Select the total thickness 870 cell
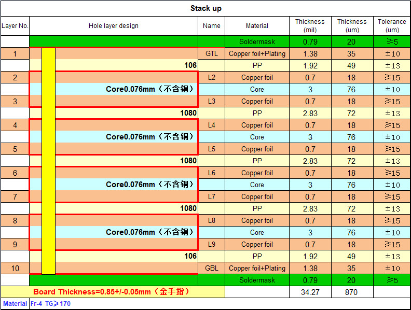Viewport: 411px width, 310px height. point(352,292)
